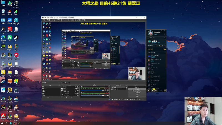Viewport: 222px width, 125px height.
Task: Open the TikTok/Douyin desktop icon
Action: coord(16,38)
